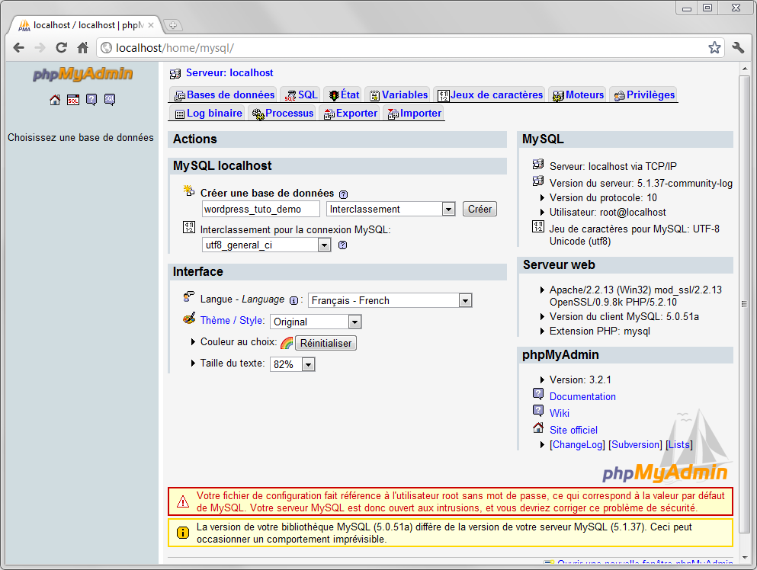Go back using the browser back arrow

pyautogui.click(x=19, y=48)
